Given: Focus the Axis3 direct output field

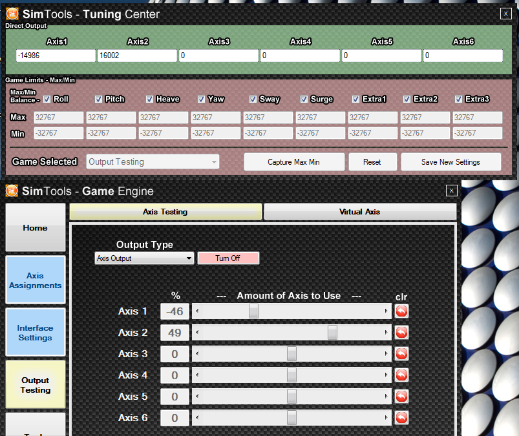Looking at the screenshot, I should (x=218, y=56).
